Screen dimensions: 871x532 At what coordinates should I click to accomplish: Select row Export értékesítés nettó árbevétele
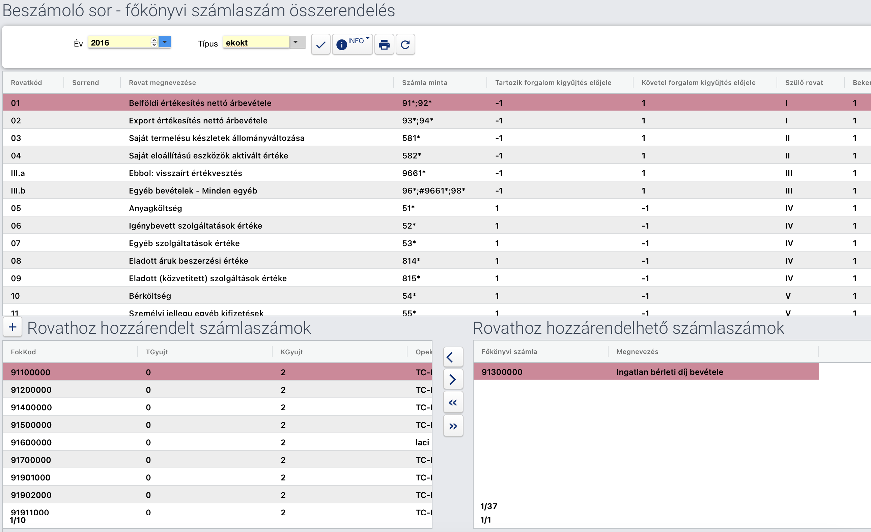click(x=437, y=120)
